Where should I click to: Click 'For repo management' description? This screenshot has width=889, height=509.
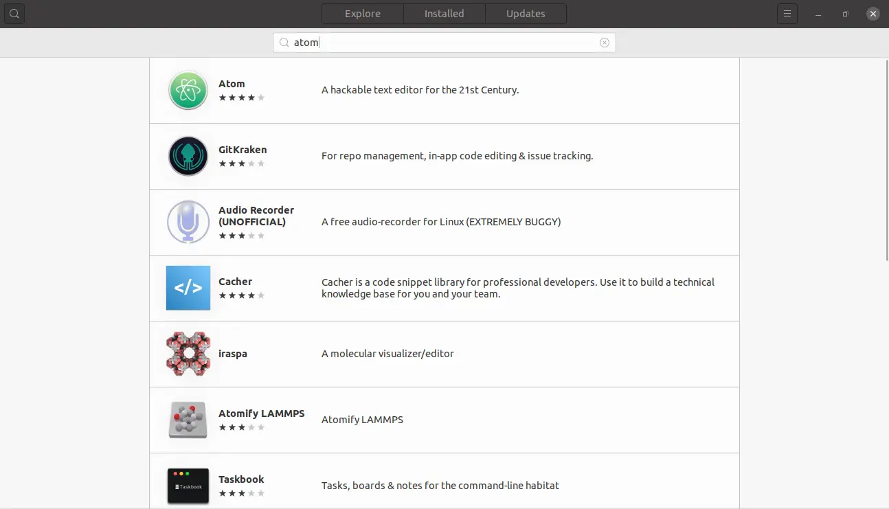457,156
